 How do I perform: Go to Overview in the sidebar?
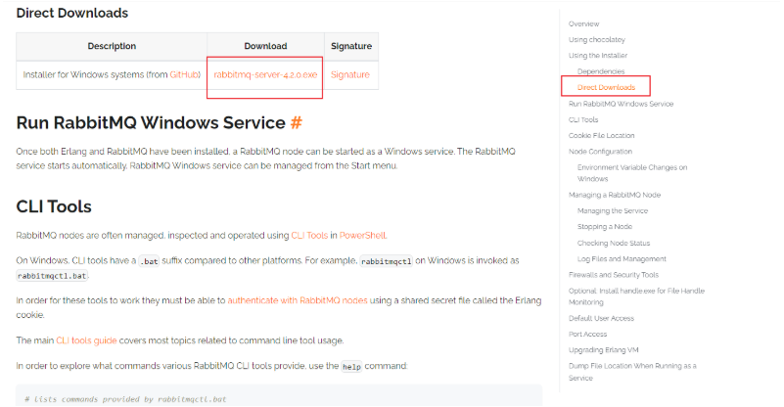coord(583,23)
